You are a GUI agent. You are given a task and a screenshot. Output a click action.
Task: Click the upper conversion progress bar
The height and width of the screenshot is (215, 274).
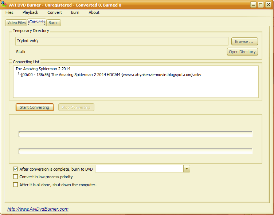tap(136, 134)
